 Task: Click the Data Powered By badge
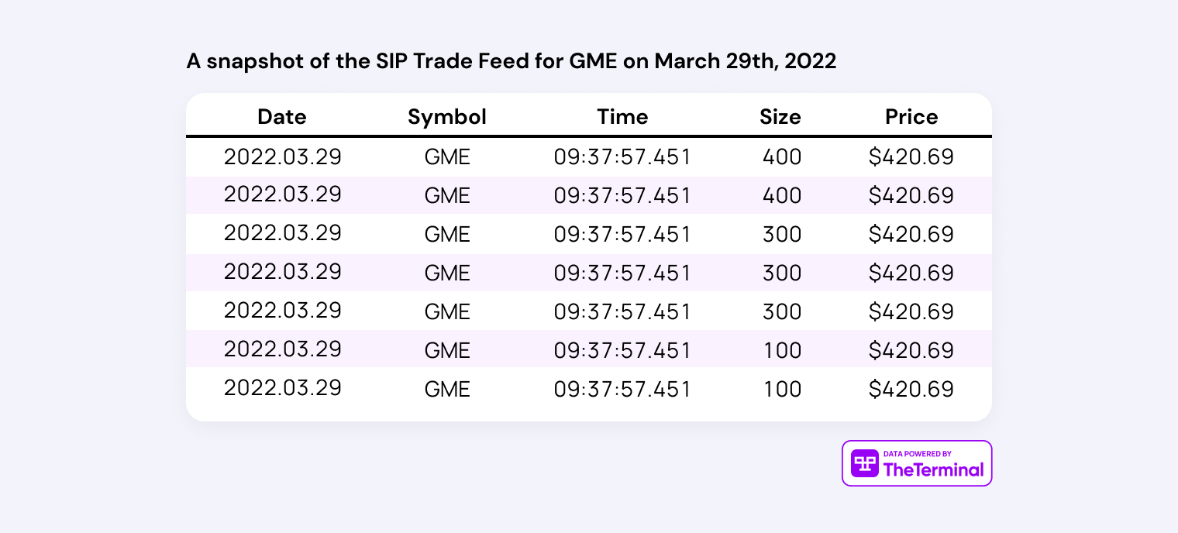[x=917, y=463]
